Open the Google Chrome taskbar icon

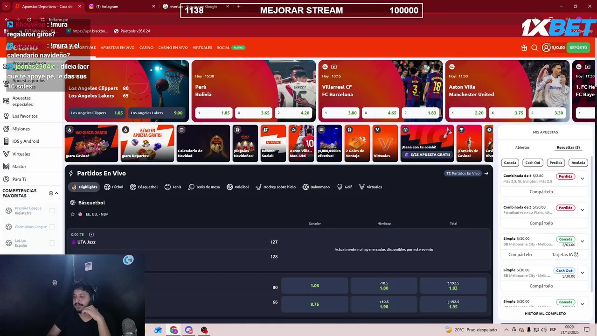(x=174, y=330)
